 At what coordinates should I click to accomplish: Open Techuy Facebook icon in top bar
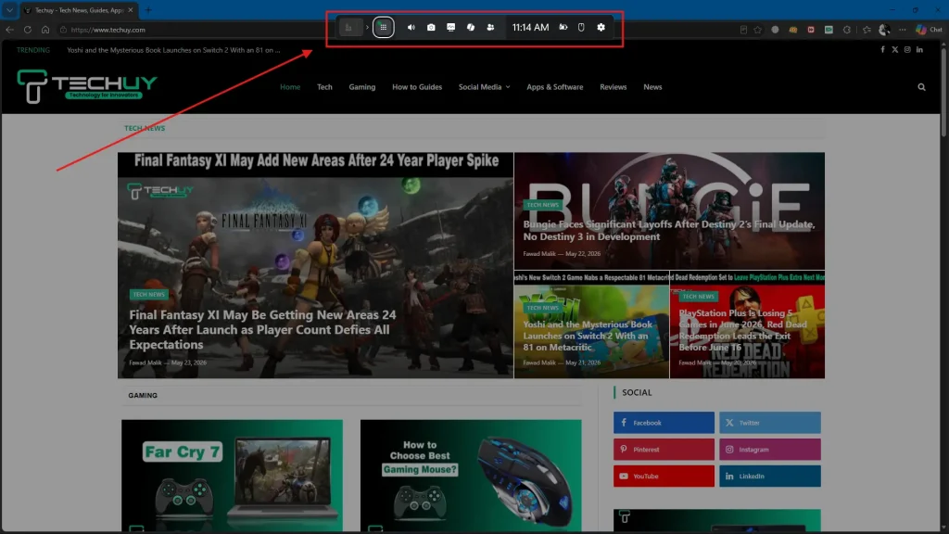click(882, 50)
